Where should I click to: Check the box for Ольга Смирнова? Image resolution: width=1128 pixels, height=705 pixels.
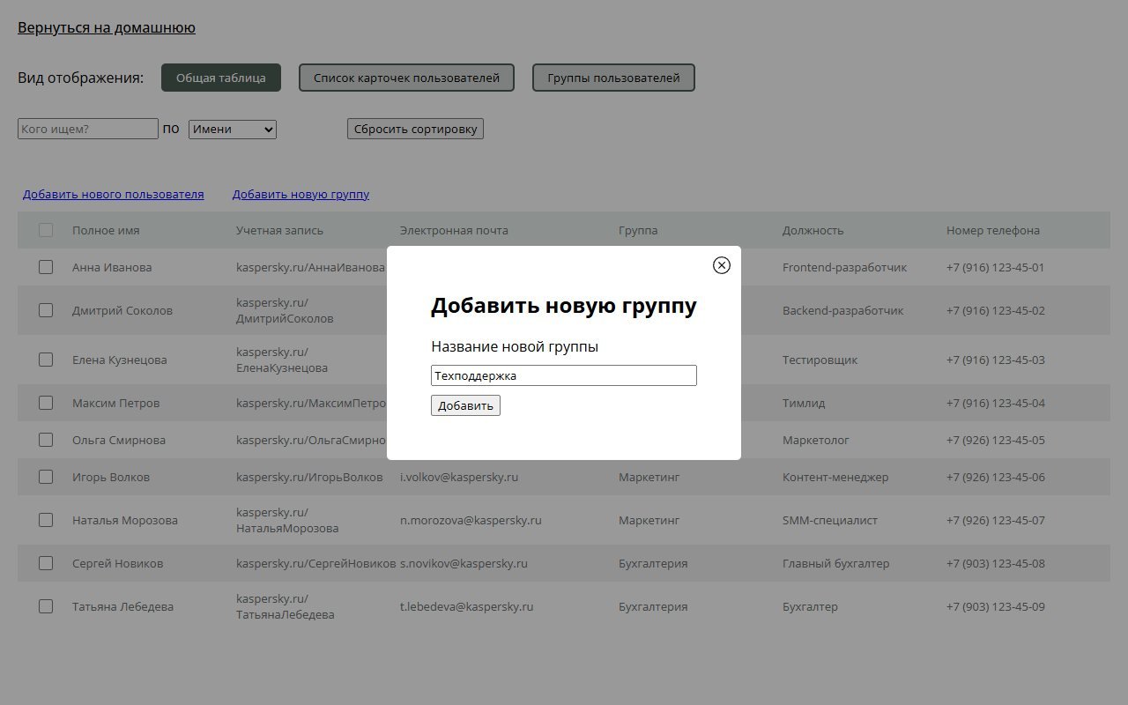[x=46, y=440]
